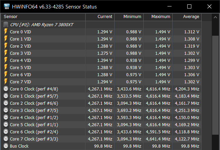Select the Bus Clock row label
This screenshot has height=150, width=220.
[19, 146]
